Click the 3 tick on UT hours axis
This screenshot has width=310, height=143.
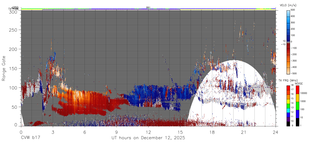tap(53, 132)
